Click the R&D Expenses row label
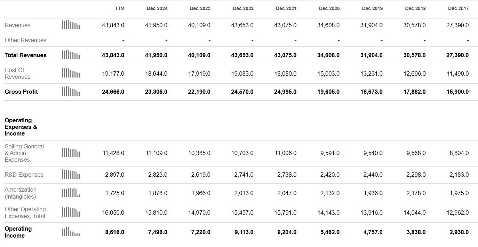Screen dimensions: 478x247 tap(24, 175)
